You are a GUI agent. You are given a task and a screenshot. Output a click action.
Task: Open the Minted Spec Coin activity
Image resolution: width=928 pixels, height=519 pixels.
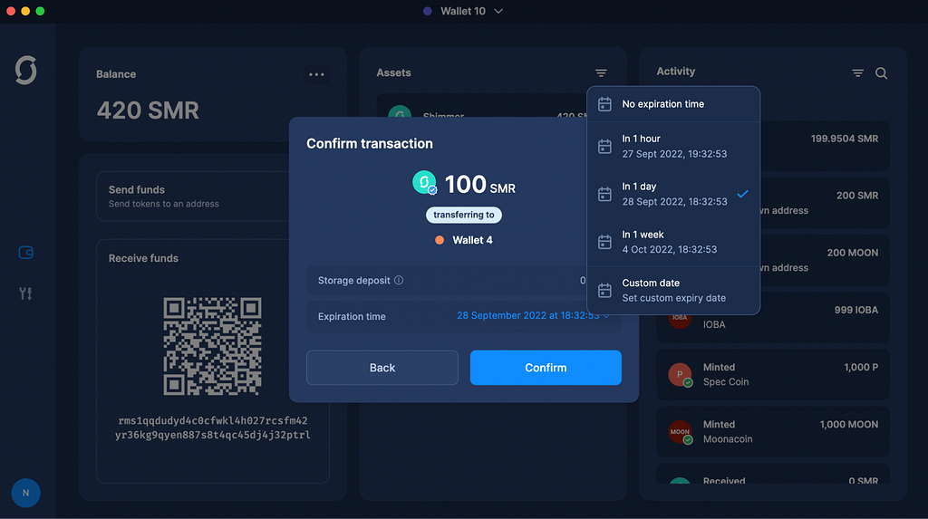[773, 375]
